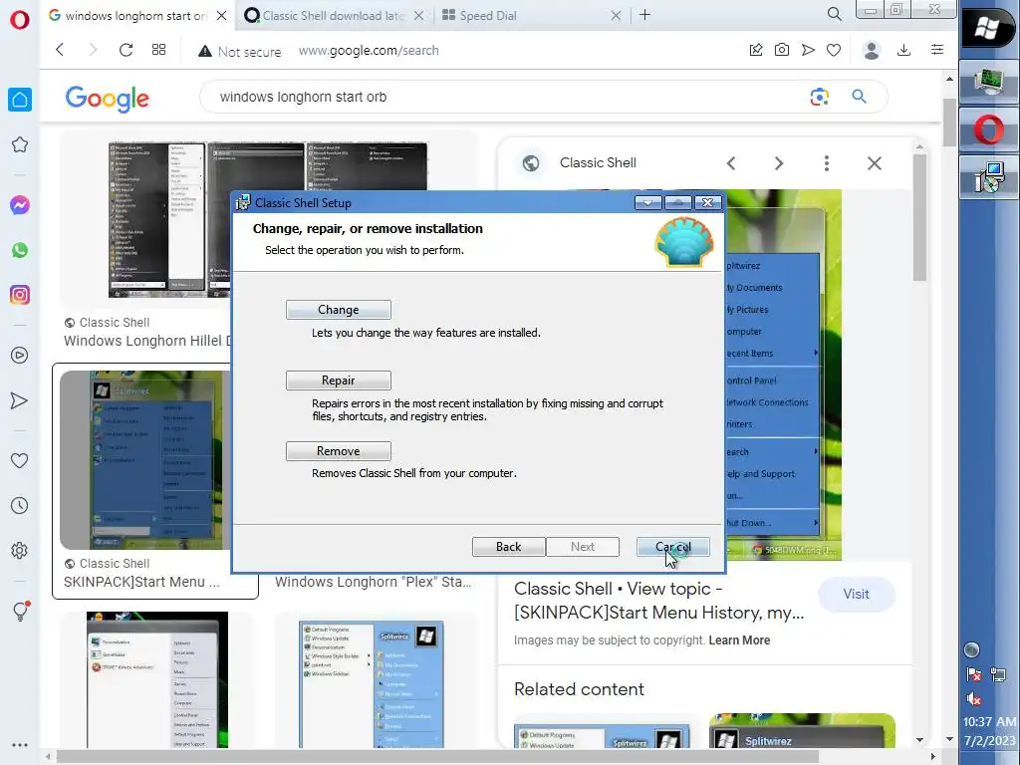Open Bookmarks star in Opera sidebar
1020x765 pixels.
pyautogui.click(x=20, y=144)
